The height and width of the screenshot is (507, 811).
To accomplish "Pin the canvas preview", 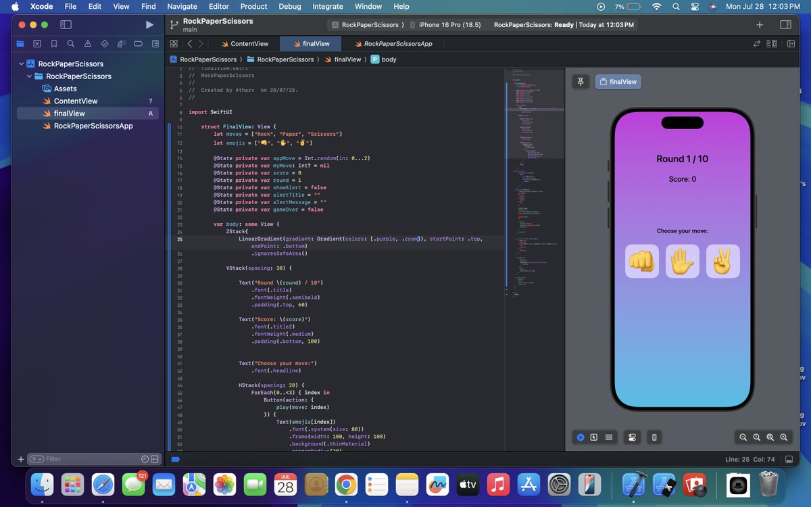I will 581,82.
